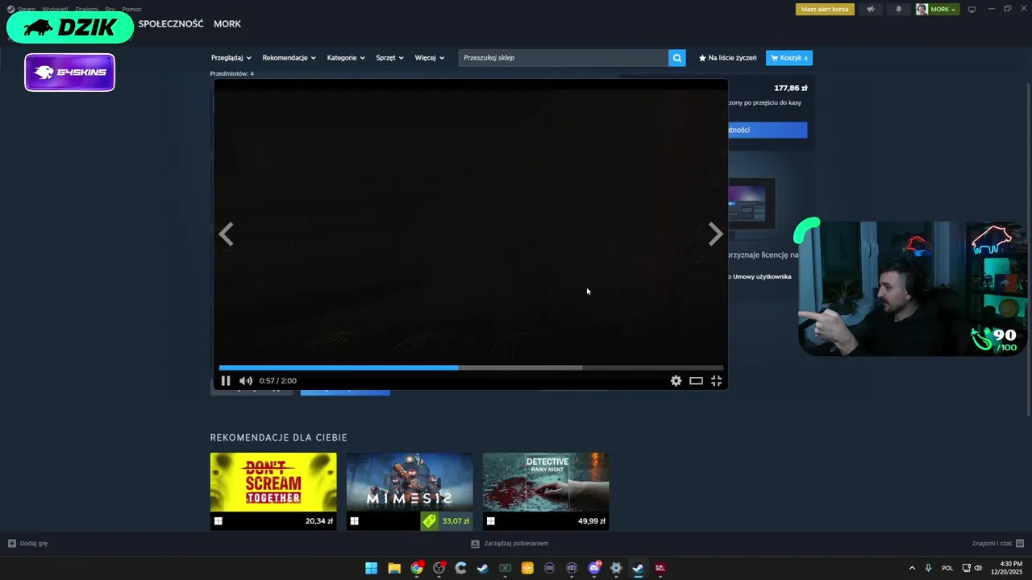
Task: Toggle theater mode rectangle icon in player
Action: (696, 381)
